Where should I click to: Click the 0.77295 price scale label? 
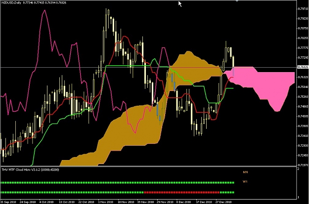[303, 57]
